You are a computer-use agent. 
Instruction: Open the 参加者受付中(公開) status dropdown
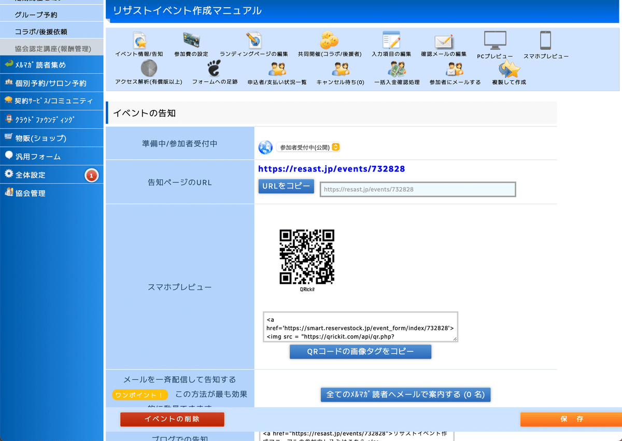click(308, 147)
